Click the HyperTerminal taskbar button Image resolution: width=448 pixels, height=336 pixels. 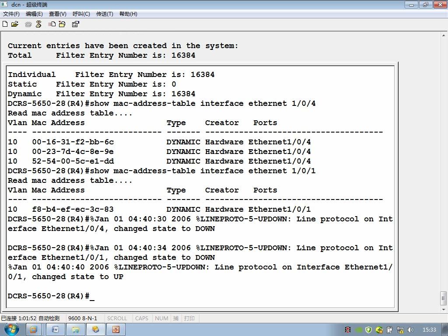point(95,330)
